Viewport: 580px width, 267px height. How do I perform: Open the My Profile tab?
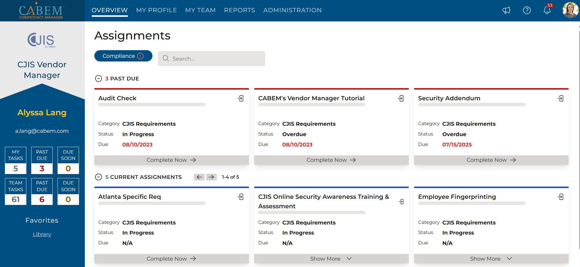tap(156, 10)
